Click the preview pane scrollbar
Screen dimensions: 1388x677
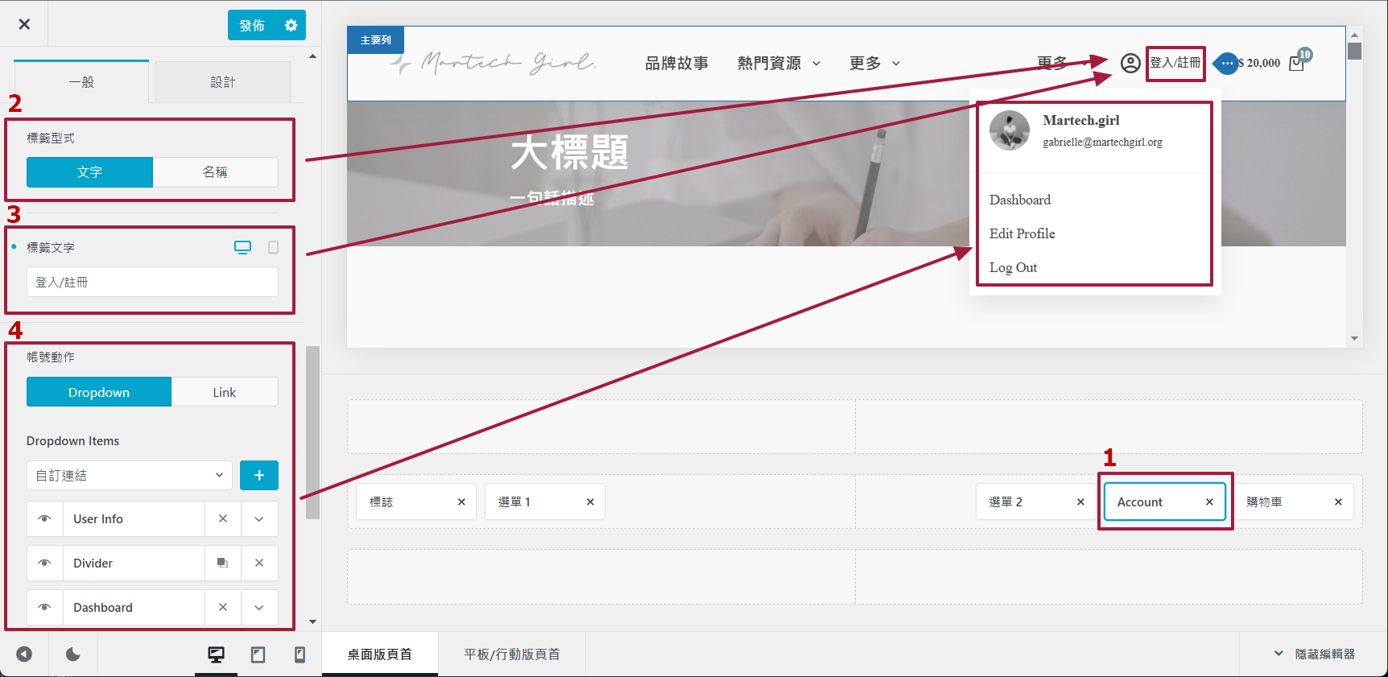coord(1355,51)
